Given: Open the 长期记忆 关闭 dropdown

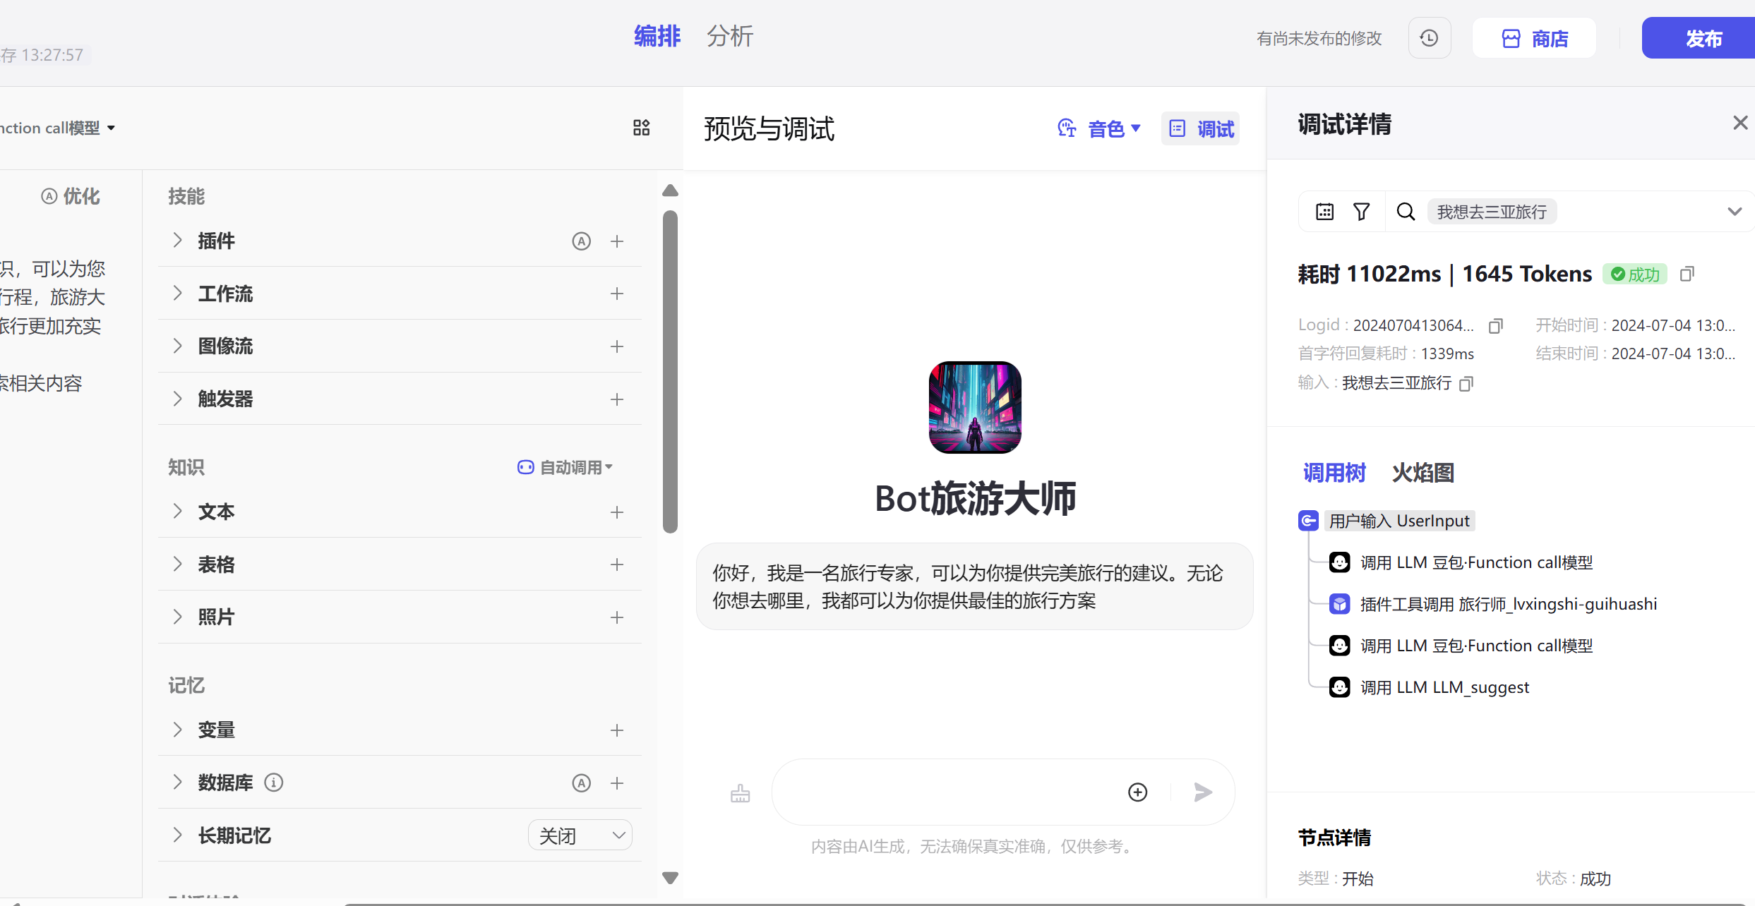Looking at the screenshot, I should [580, 835].
